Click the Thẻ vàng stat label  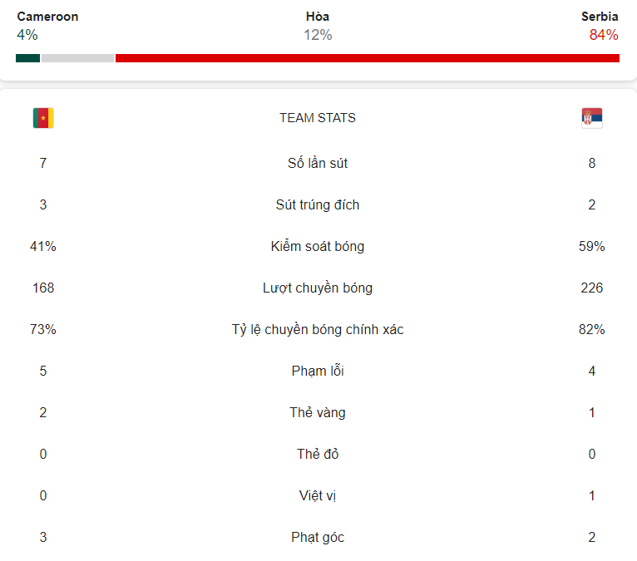tap(318, 412)
